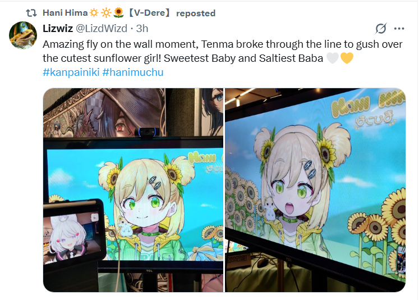This screenshot has width=419, height=300.
Task: Click the yellow heart emoji in tweet
Action: [347, 58]
